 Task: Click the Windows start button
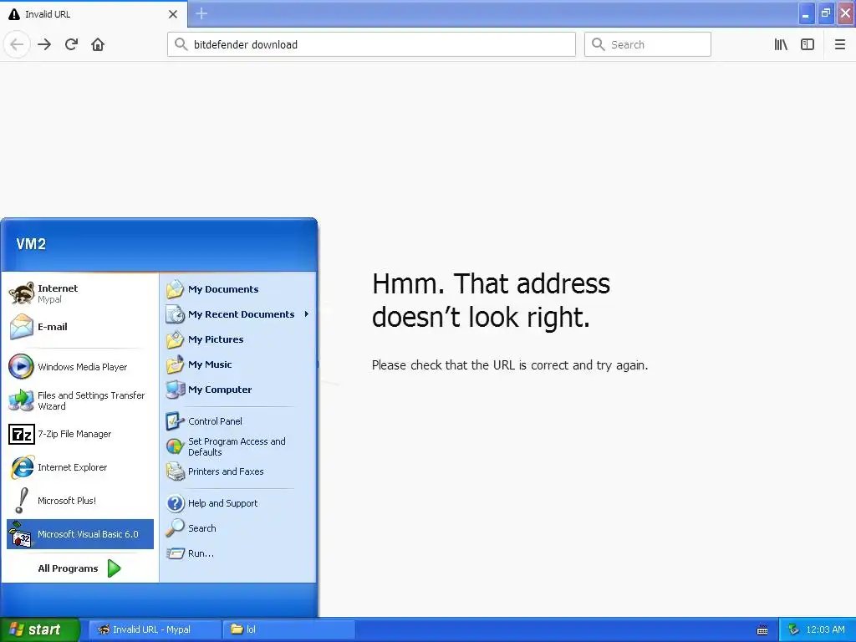click(40, 629)
